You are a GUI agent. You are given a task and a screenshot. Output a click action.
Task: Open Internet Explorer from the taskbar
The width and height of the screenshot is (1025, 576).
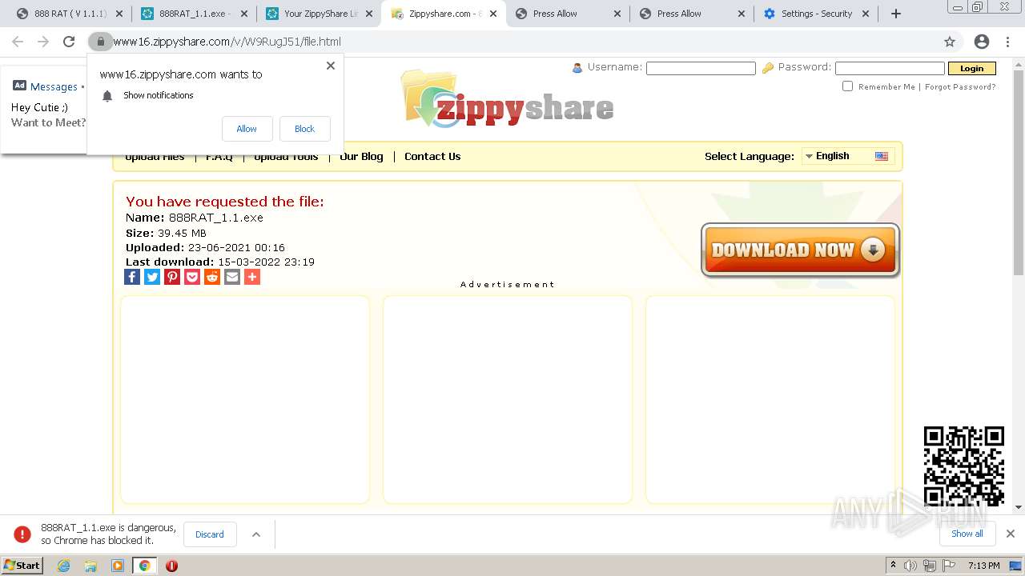[63, 566]
